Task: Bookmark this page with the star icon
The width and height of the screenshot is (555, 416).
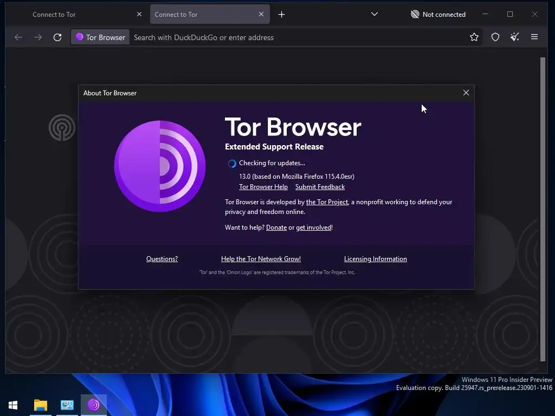Action: pyautogui.click(x=474, y=37)
